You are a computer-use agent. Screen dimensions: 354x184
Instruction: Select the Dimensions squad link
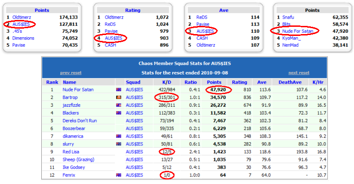pos(23,38)
